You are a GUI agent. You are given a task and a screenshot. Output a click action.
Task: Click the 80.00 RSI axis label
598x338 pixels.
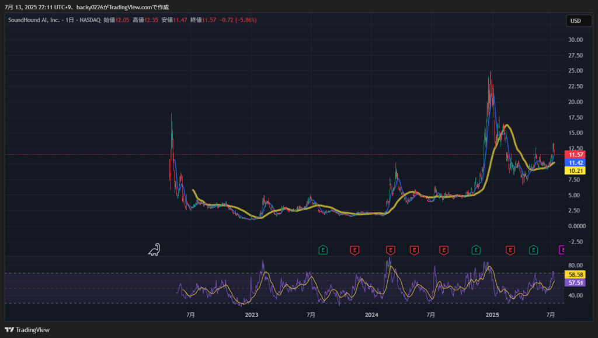(575, 265)
